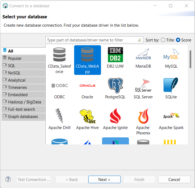The height and width of the screenshot is (188, 195).
Task: Open the Popular category tab
Action: click(24, 58)
